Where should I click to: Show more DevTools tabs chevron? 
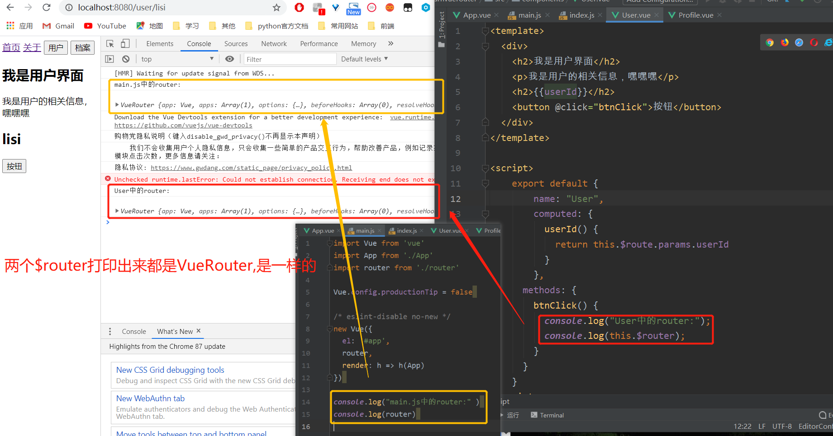pyautogui.click(x=390, y=43)
